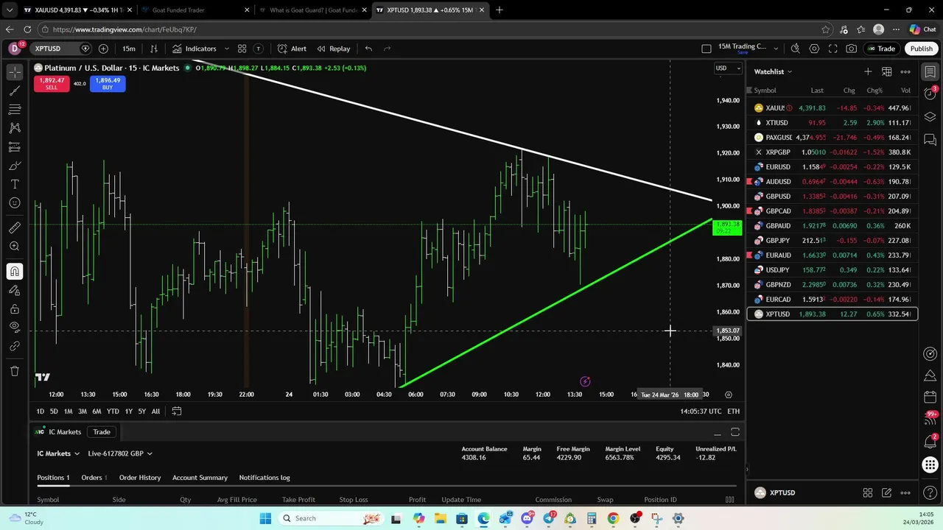Open the Alerts panel clock icon
The width and height of the screenshot is (943, 530).
click(930, 93)
